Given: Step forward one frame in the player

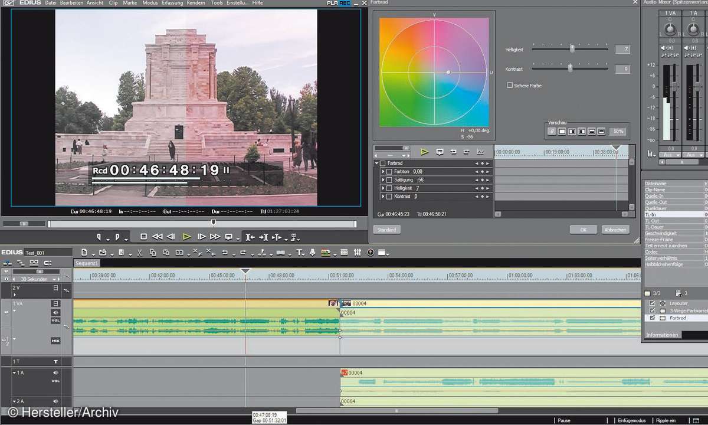Looking at the screenshot, I should (x=201, y=237).
